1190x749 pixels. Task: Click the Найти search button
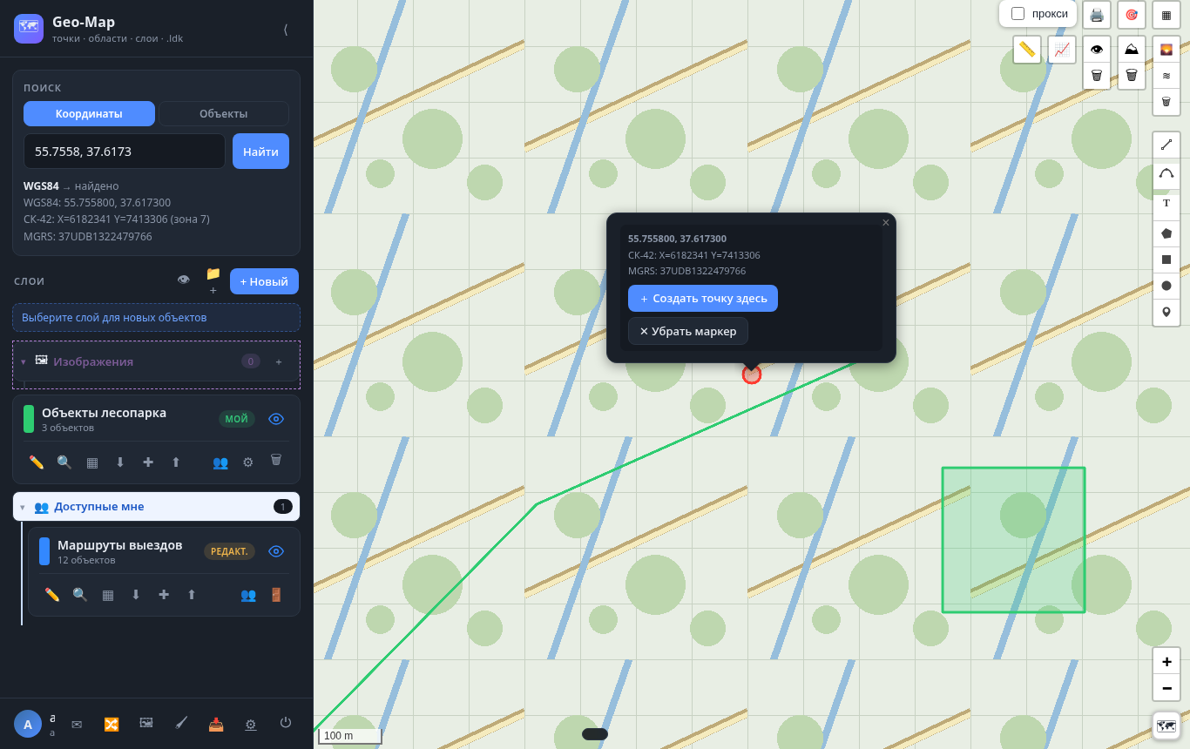[x=260, y=152]
